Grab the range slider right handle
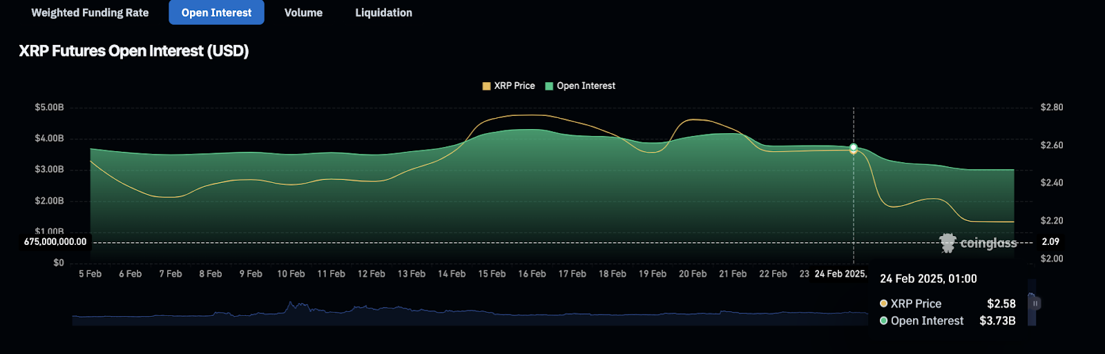The width and height of the screenshot is (1105, 354). (x=1035, y=303)
